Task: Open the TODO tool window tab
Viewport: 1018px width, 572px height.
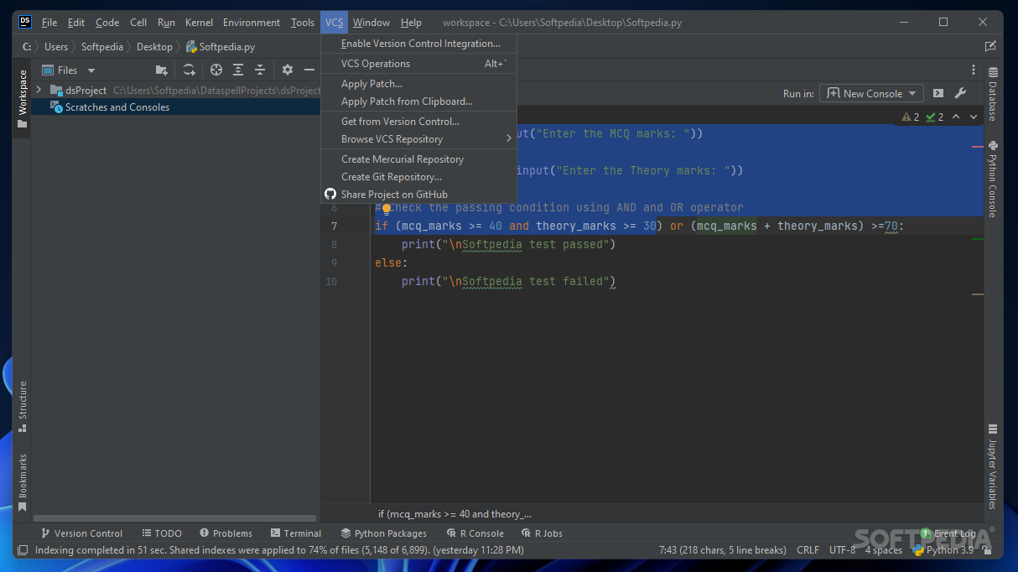Action: click(x=162, y=533)
